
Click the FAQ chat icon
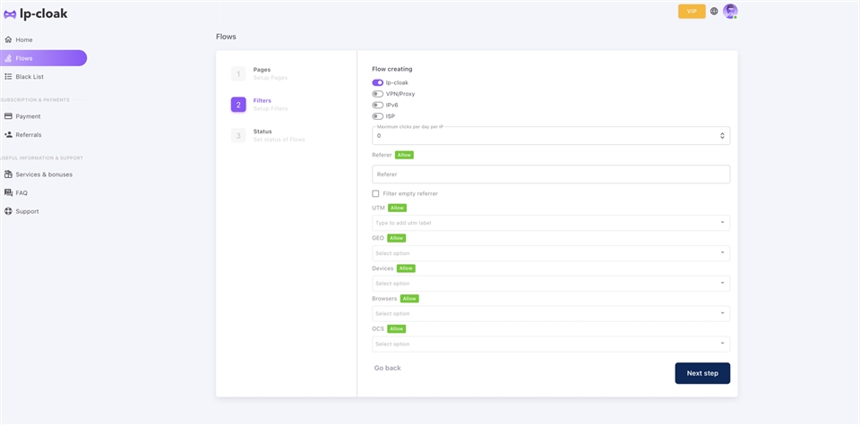pyautogui.click(x=8, y=193)
